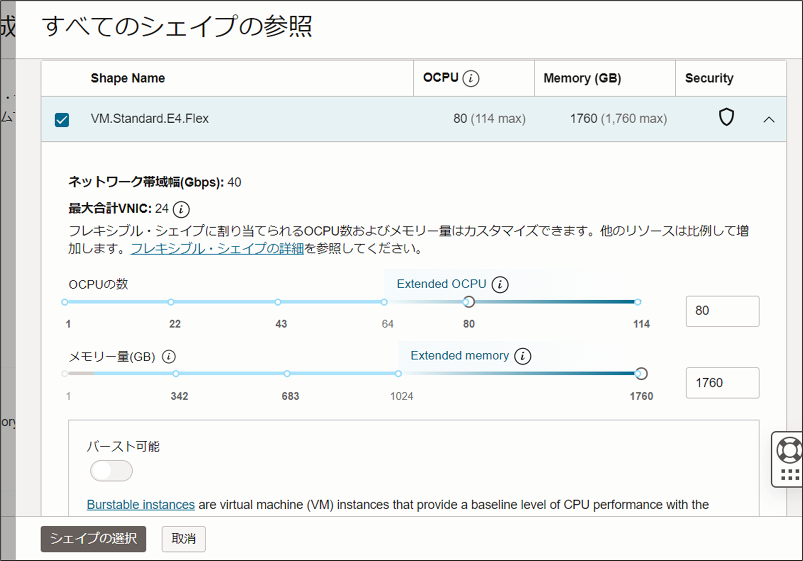Image resolution: width=803 pixels, height=561 pixels.
Task: Click the '80 (114 max)' OCPU cell
Action: pos(489,119)
